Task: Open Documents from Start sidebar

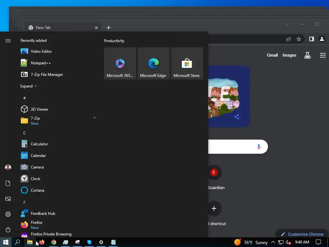Action: click(x=8, y=183)
